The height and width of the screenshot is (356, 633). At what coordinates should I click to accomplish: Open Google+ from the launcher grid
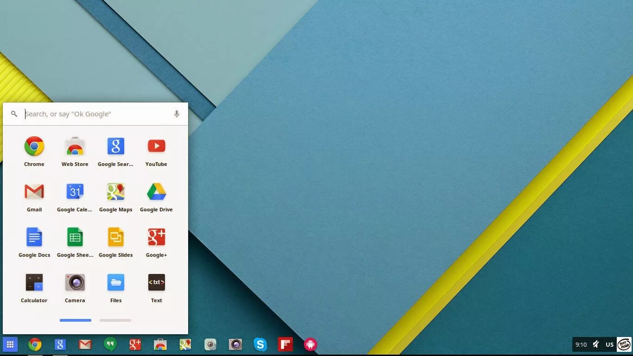pos(157,237)
